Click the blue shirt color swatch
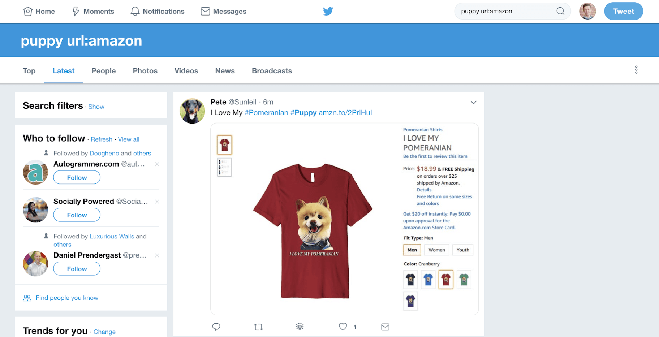This screenshot has width=659, height=337. coord(428,280)
